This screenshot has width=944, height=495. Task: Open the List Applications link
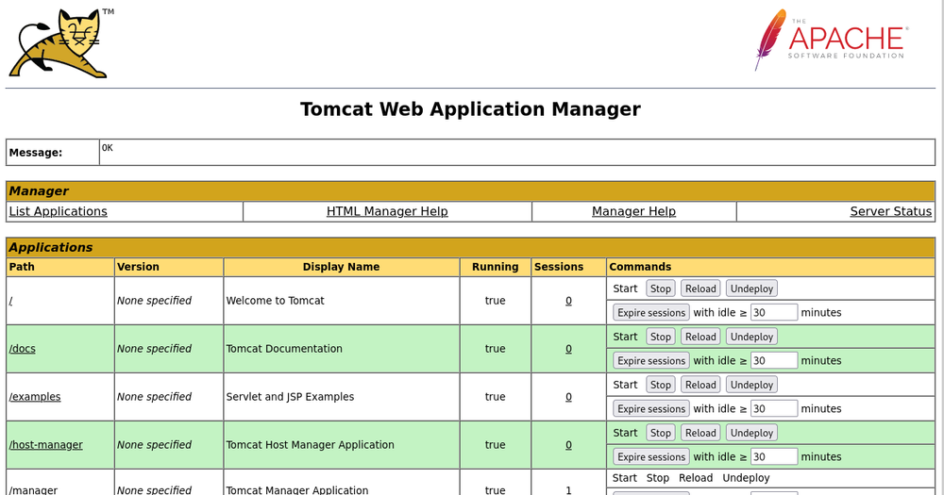point(58,212)
